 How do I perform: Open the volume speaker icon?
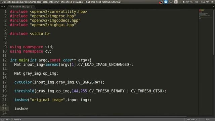pyautogui.click(x=197, y=2)
